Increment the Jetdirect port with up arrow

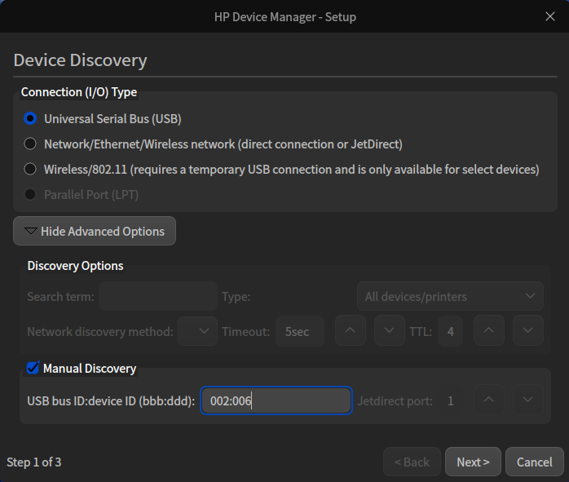(x=489, y=400)
